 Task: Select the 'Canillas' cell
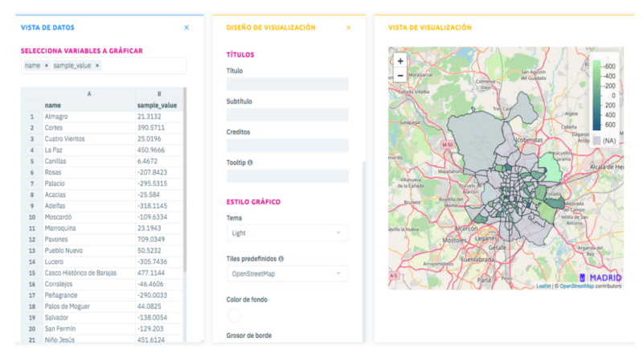click(x=89, y=162)
